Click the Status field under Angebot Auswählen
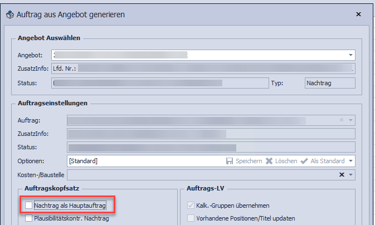Image resolution: width=375 pixels, height=225 pixels. click(x=158, y=83)
